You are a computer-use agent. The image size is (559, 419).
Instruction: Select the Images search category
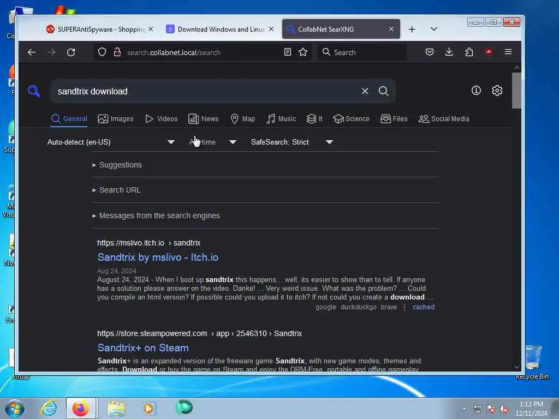tap(116, 118)
